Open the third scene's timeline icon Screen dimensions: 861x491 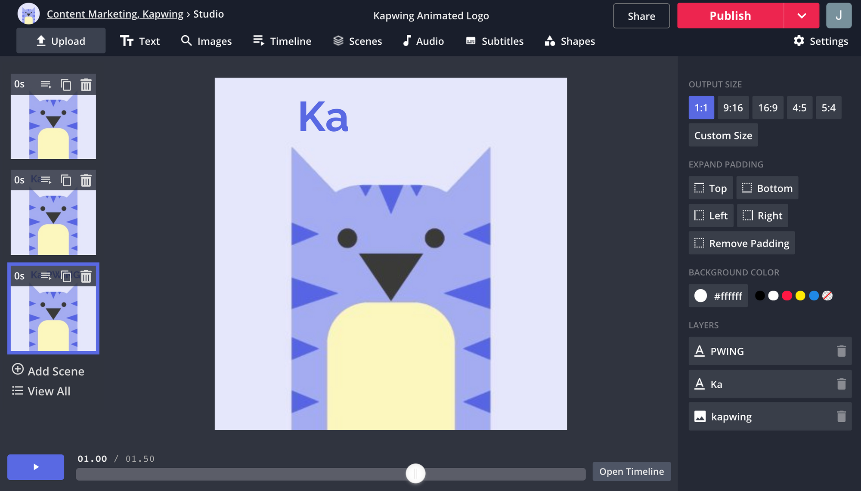click(x=46, y=276)
